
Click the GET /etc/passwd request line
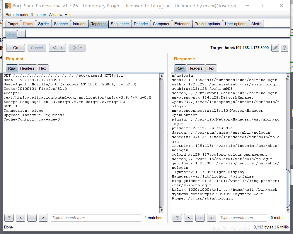(x=63, y=75)
